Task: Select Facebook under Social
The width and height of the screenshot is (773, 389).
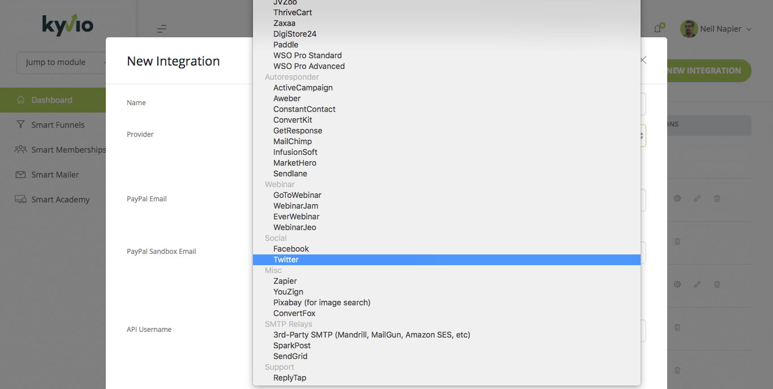Action: (446, 249)
